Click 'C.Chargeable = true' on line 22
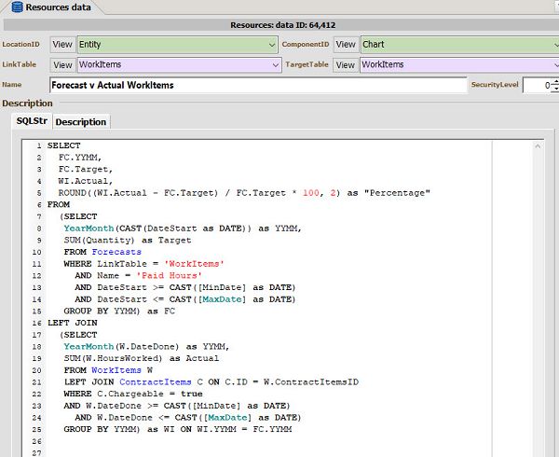Image resolution: width=559 pixels, height=457 pixels. click(x=150, y=394)
